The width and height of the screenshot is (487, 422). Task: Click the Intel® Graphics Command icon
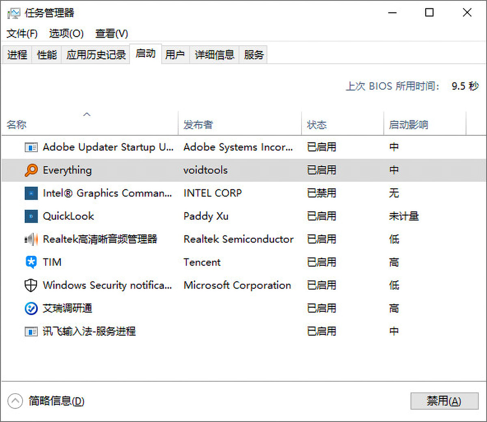coord(30,193)
